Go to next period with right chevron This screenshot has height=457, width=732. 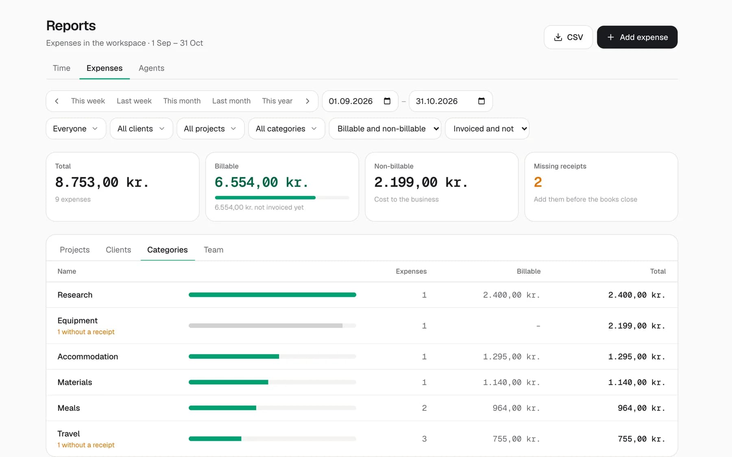[x=307, y=101]
